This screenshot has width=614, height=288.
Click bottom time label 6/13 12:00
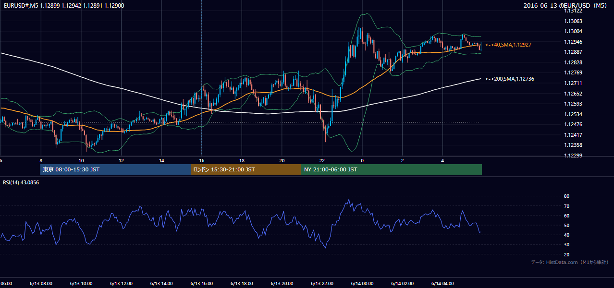[x=122, y=283]
